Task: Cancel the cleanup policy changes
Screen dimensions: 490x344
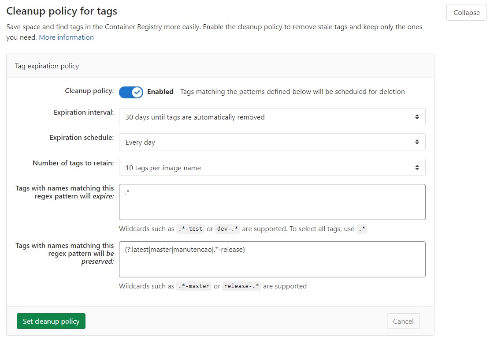Action: click(403, 321)
